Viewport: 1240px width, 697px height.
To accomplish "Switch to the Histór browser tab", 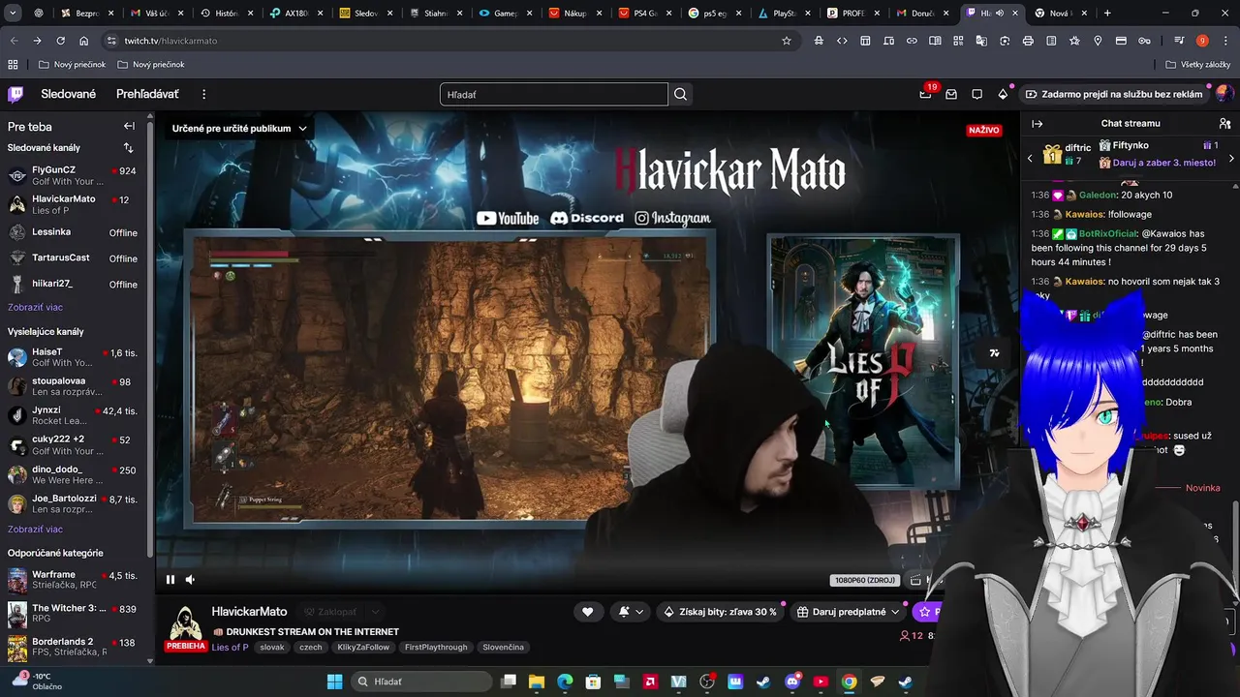I will pyautogui.click(x=227, y=14).
